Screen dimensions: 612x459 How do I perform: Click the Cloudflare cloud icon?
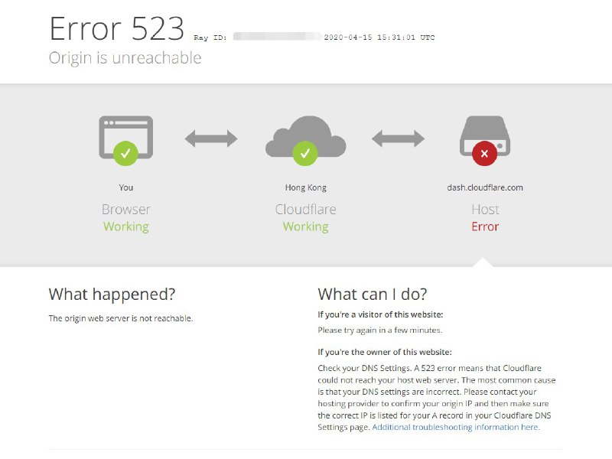pyautogui.click(x=305, y=137)
